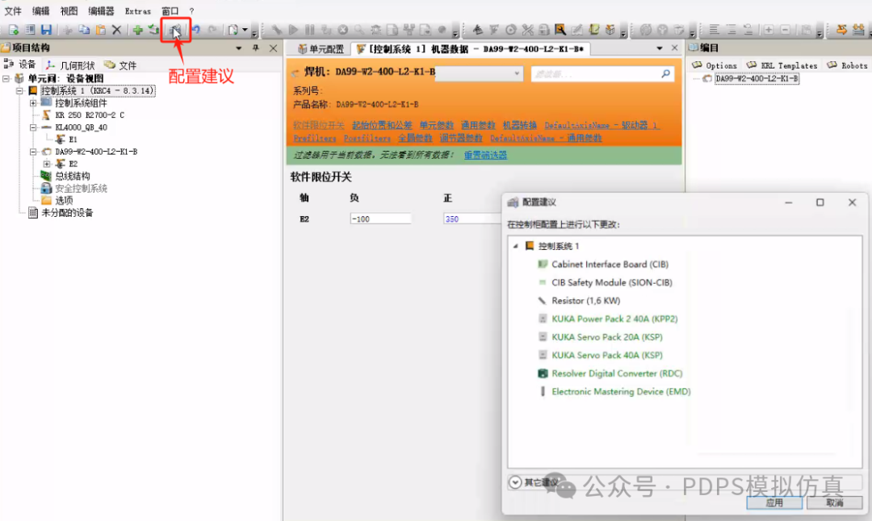Open the 文件 menu
This screenshot has width=872, height=521.
[13, 11]
